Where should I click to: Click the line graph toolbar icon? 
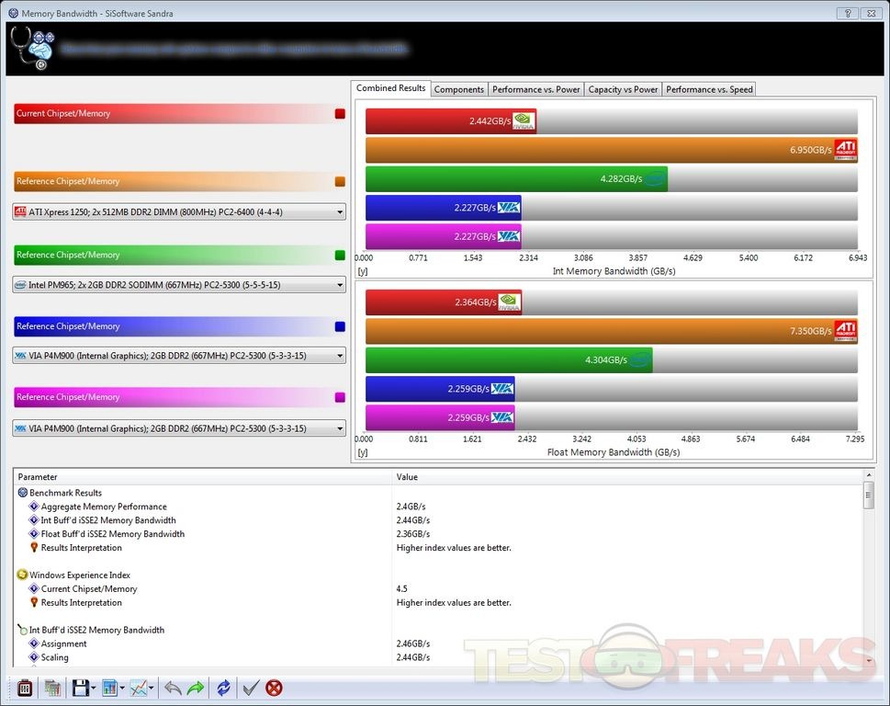point(140,688)
